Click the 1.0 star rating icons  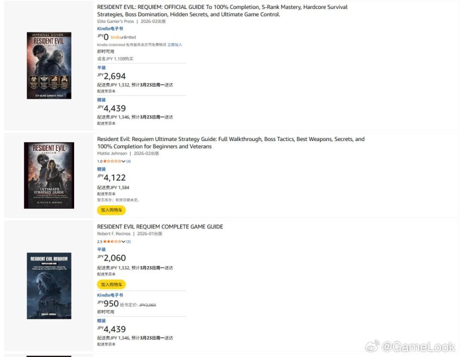(112, 161)
